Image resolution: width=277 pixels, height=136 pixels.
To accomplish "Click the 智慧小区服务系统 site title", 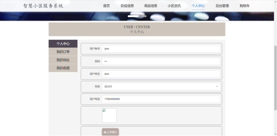I will tap(43, 6).
